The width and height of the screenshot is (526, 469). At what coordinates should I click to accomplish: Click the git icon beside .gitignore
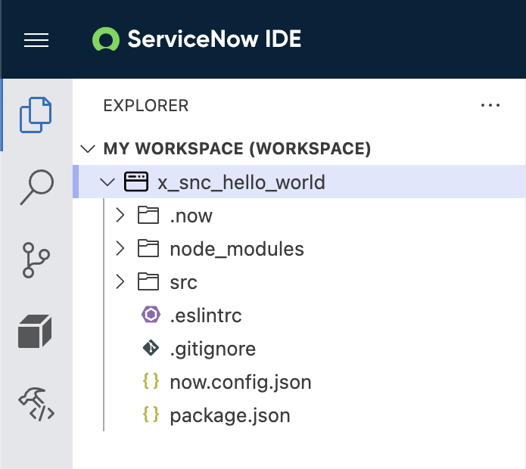point(151,348)
